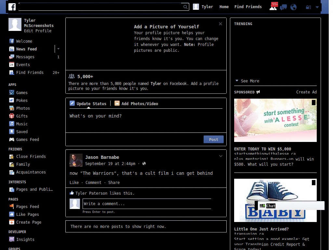Image resolution: width=333 pixels, height=250 pixels.
Task: Click the Family house icon
Action: tap(12, 164)
